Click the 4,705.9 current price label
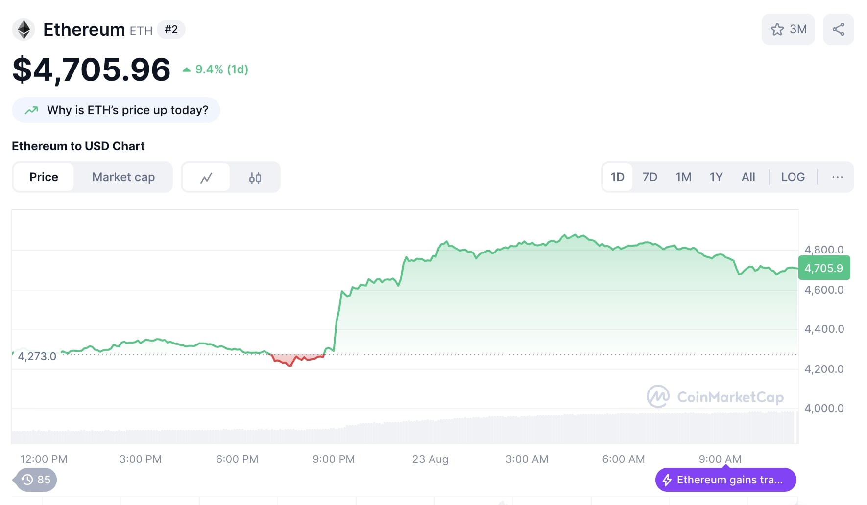867x505 pixels. [824, 268]
